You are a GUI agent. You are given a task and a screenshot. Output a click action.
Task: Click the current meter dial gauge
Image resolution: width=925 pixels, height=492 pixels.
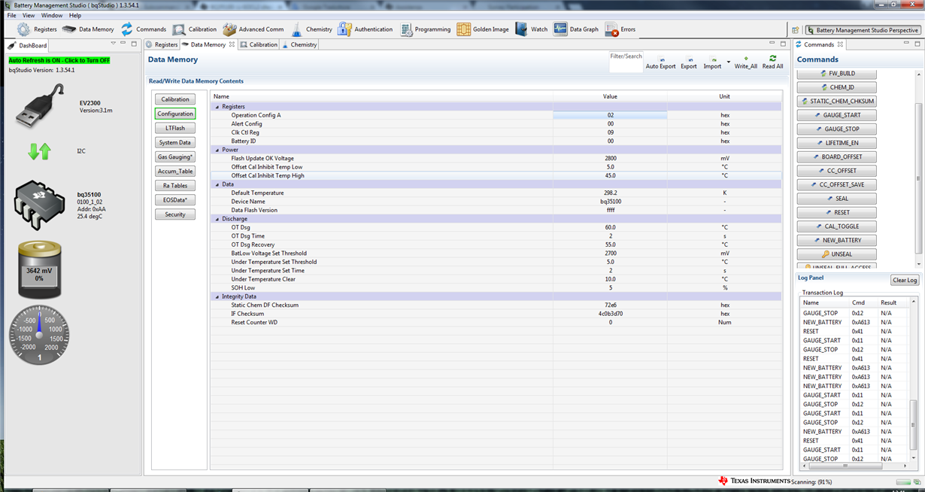tap(39, 336)
